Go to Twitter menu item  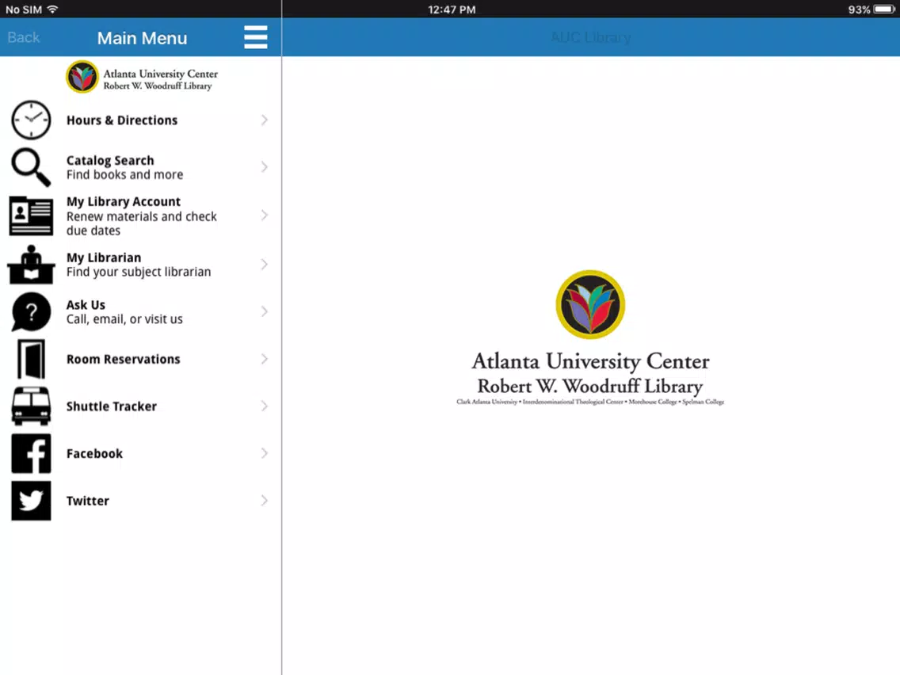pos(141,501)
